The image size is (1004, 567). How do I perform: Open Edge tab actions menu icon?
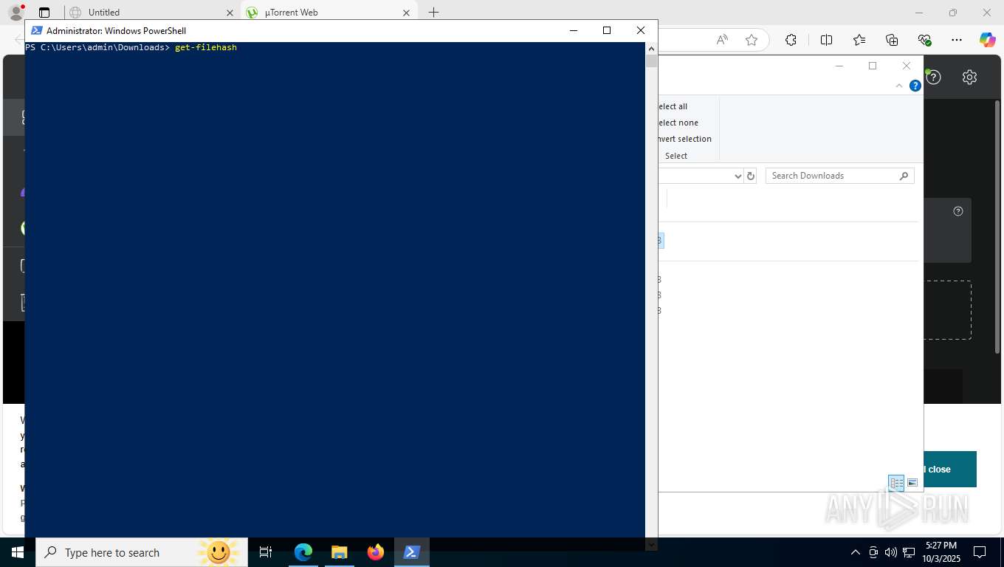(44, 13)
